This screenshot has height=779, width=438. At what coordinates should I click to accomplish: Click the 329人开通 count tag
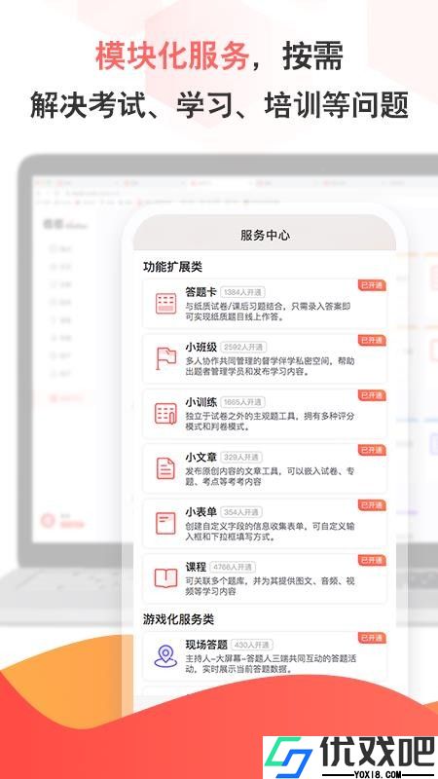pos(240,457)
